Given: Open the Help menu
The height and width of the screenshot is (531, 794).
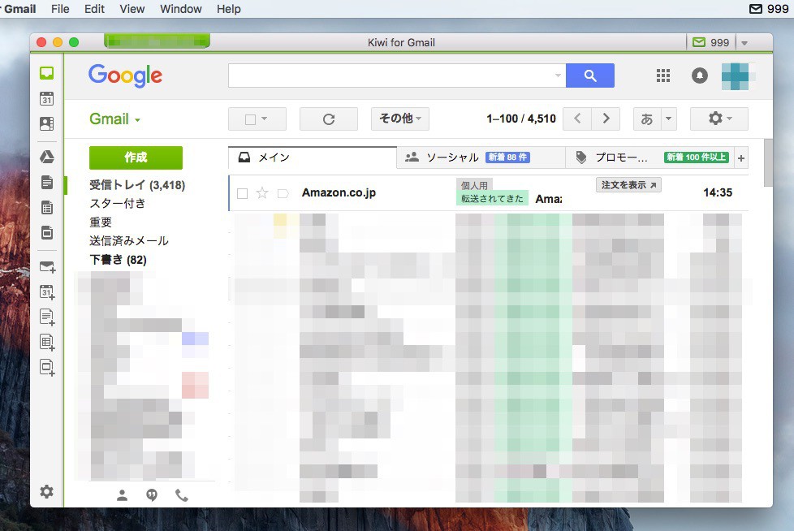Looking at the screenshot, I should point(229,9).
